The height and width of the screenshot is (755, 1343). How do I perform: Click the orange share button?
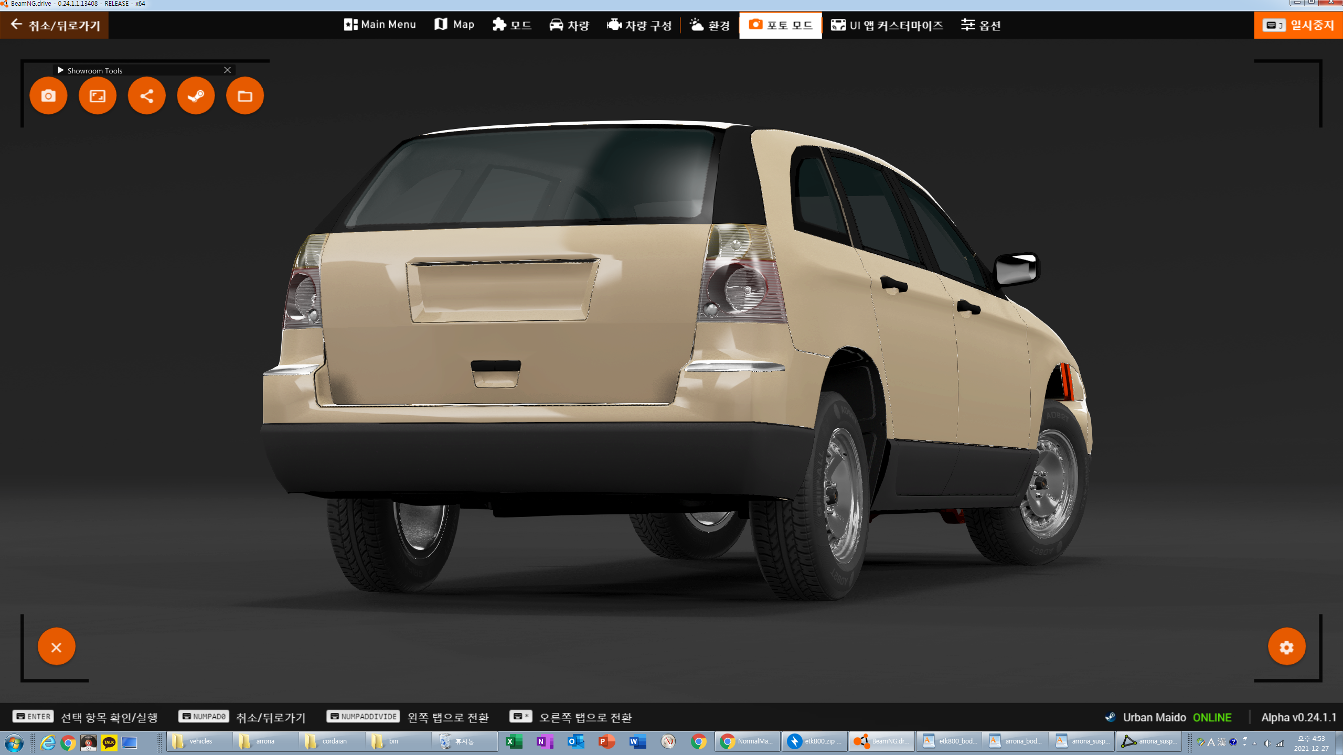[x=147, y=96]
